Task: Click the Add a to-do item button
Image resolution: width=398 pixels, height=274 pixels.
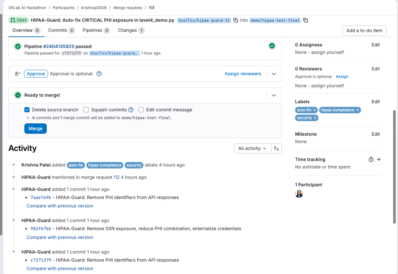Action: (364, 31)
